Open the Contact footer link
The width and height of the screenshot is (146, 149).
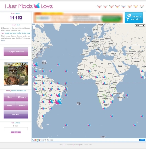[x=77, y=145]
